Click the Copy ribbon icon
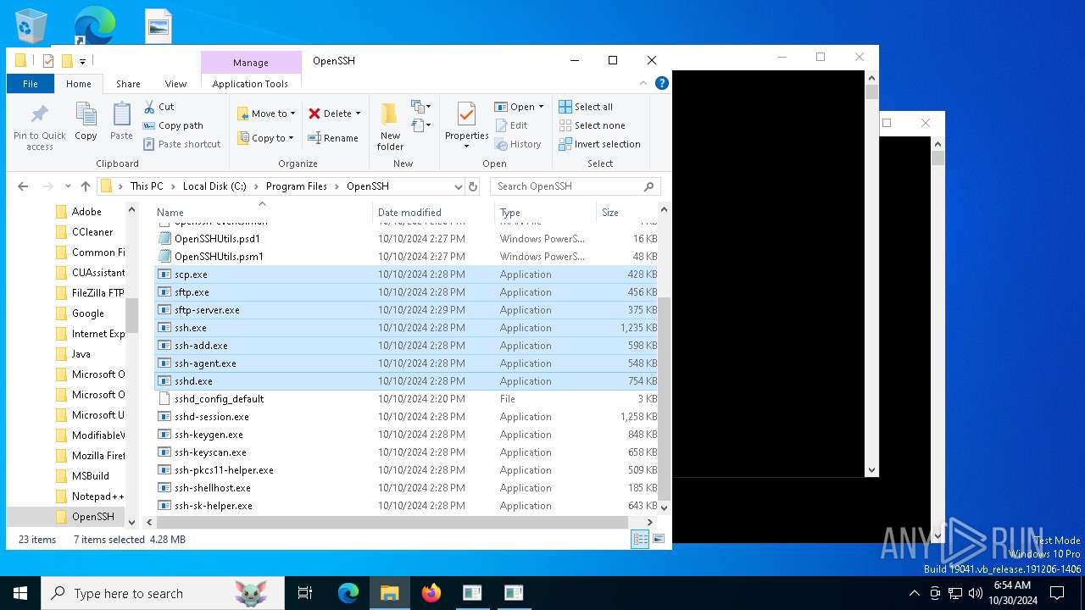Image resolution: width=1085 pixels, height=610 pixels. click(x=86, y=121)
